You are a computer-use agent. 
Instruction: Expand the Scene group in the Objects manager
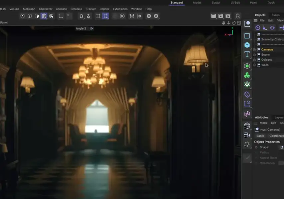point(255,54)
